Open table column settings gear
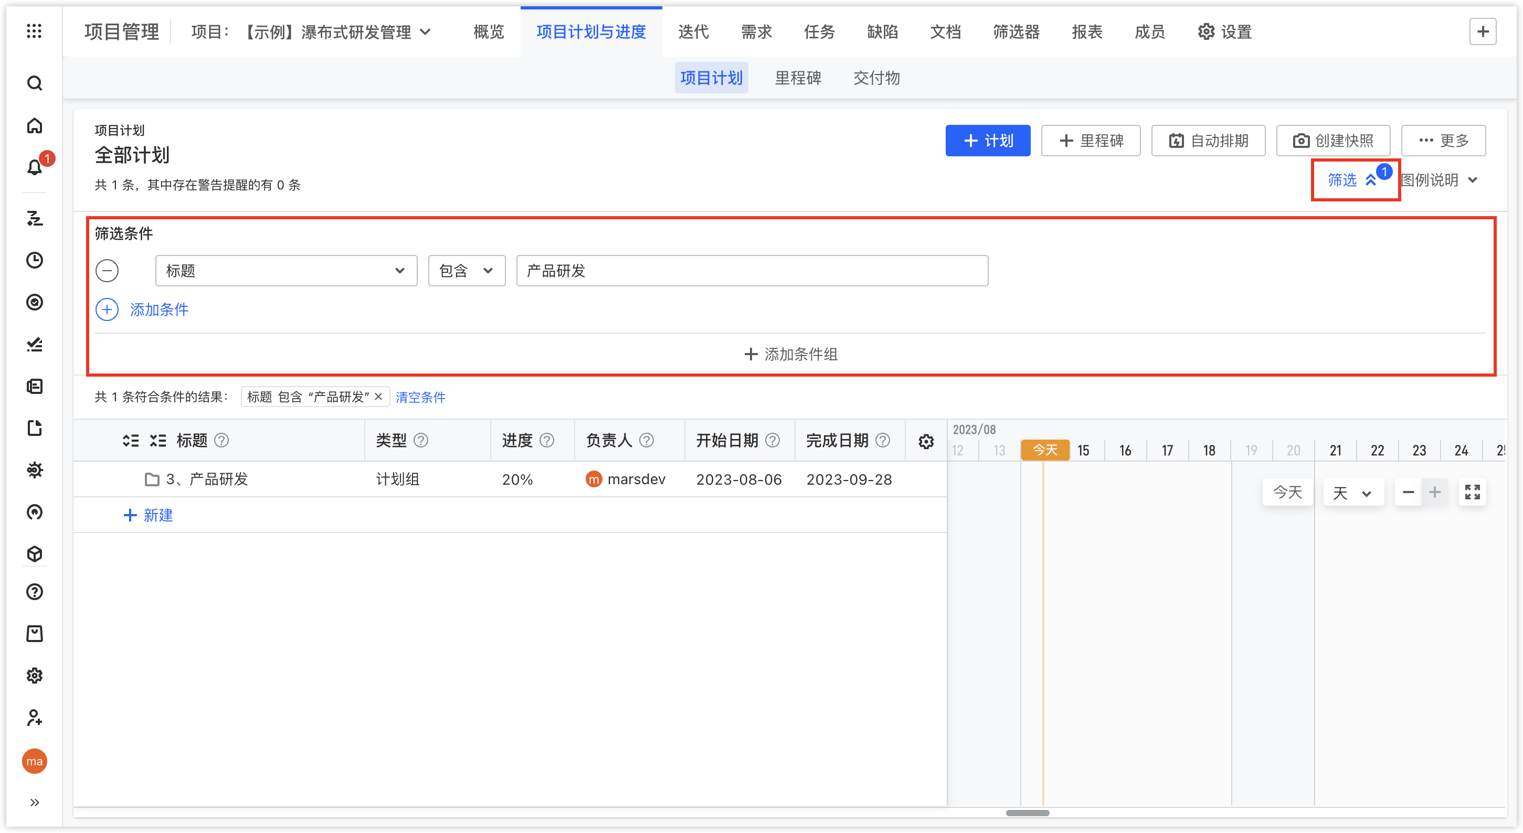Image resolution: width=1523 pixels, height=833 pixels. pos(926,441)
